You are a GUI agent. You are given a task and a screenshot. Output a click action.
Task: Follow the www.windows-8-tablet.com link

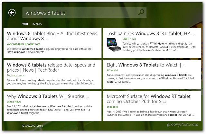point(23,44)
